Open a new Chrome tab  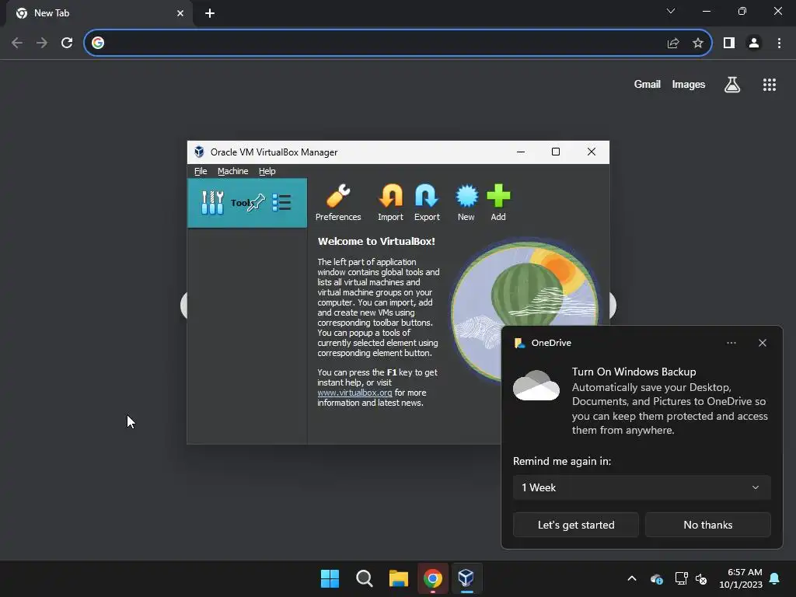(x=210, y=13)
